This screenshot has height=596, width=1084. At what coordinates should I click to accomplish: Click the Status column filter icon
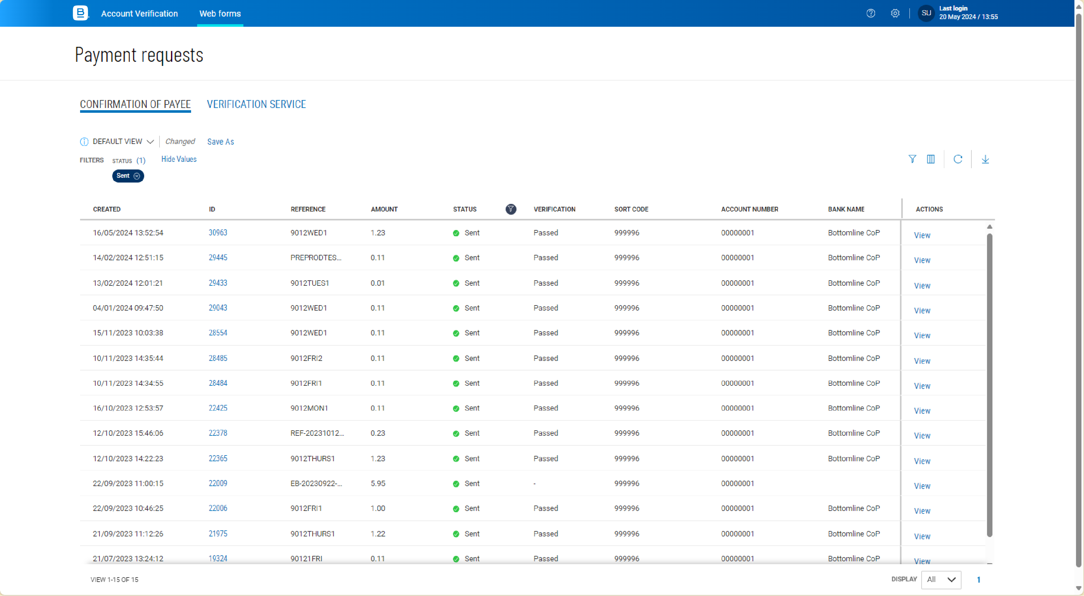[510, 209]
